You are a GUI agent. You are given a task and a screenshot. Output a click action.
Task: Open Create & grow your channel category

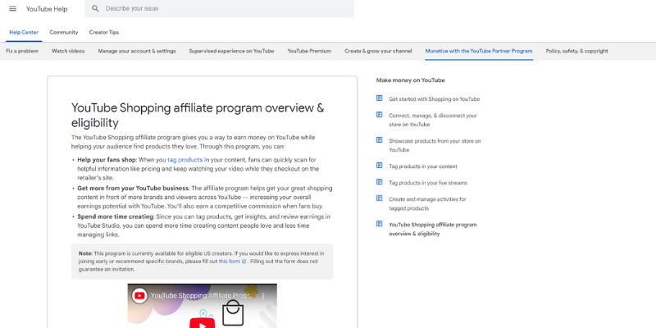pyautogui.click(x=378, y=51)
